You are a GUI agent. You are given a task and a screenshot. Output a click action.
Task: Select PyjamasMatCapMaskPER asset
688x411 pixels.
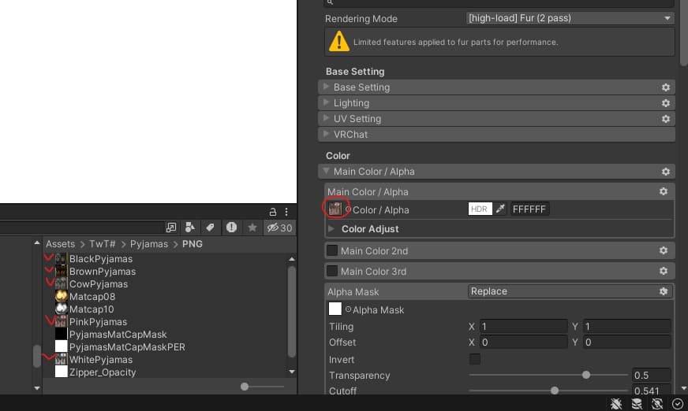tap(120, 346)
